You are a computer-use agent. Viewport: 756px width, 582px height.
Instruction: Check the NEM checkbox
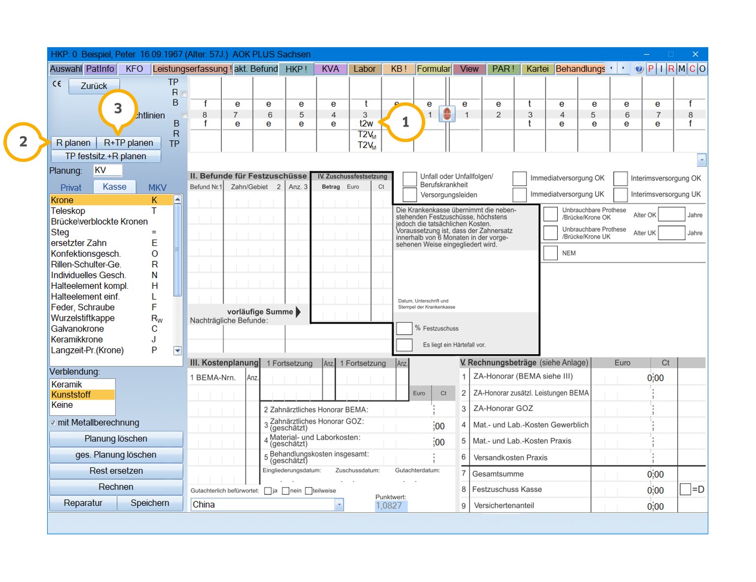coord(550,253)
